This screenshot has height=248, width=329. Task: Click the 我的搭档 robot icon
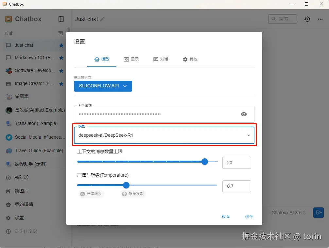coord(8,204)
